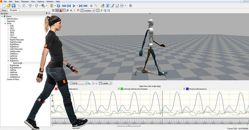
Task: Open the '1 window' viewport dropdown
Action: [88, 11]
